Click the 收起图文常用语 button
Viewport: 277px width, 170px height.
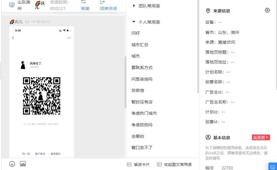click(174, 164)
